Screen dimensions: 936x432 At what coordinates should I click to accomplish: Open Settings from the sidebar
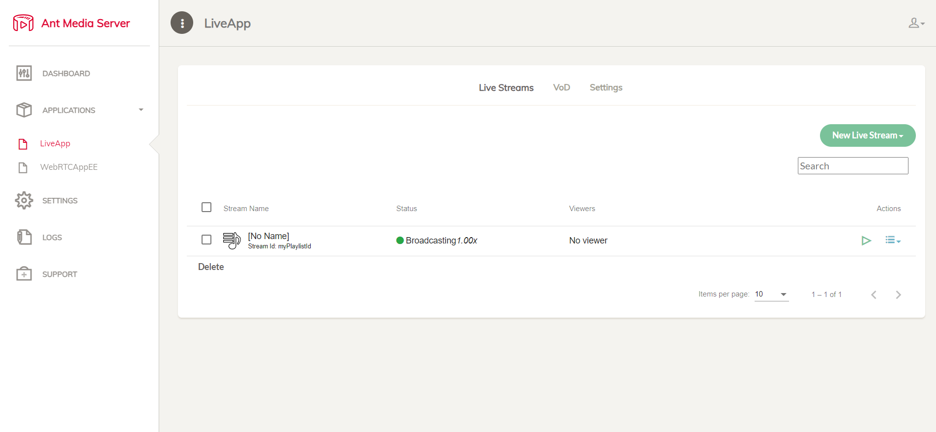pos(60,201)
